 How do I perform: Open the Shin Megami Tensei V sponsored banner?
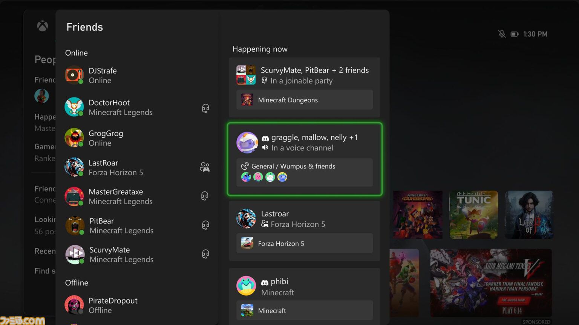491,283
